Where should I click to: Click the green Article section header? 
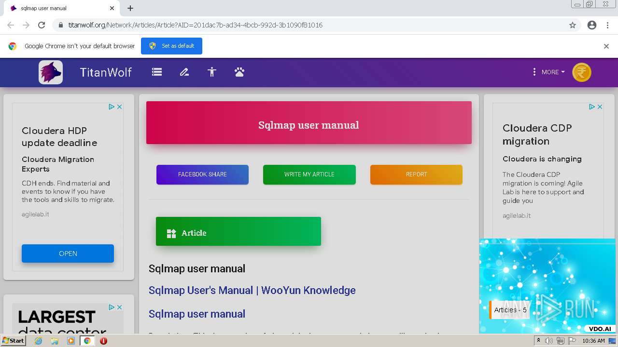click(x=239, y=231)
